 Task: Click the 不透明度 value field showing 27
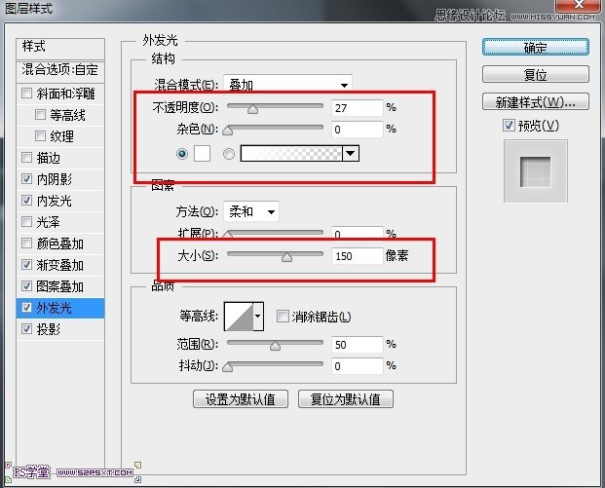(357, 107)
